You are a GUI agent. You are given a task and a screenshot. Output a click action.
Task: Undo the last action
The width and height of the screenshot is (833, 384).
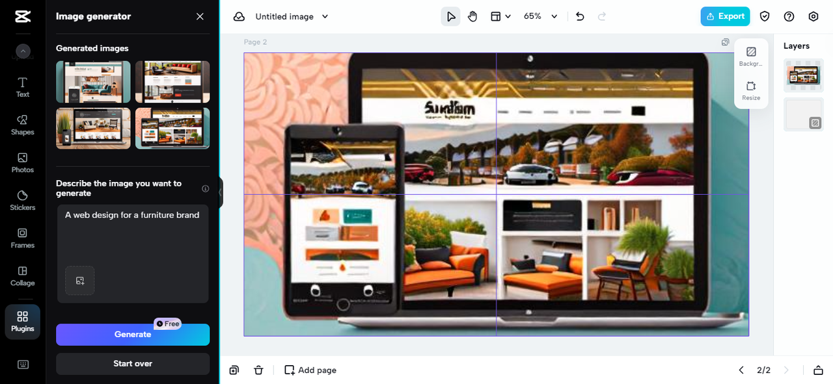[580, 16]
